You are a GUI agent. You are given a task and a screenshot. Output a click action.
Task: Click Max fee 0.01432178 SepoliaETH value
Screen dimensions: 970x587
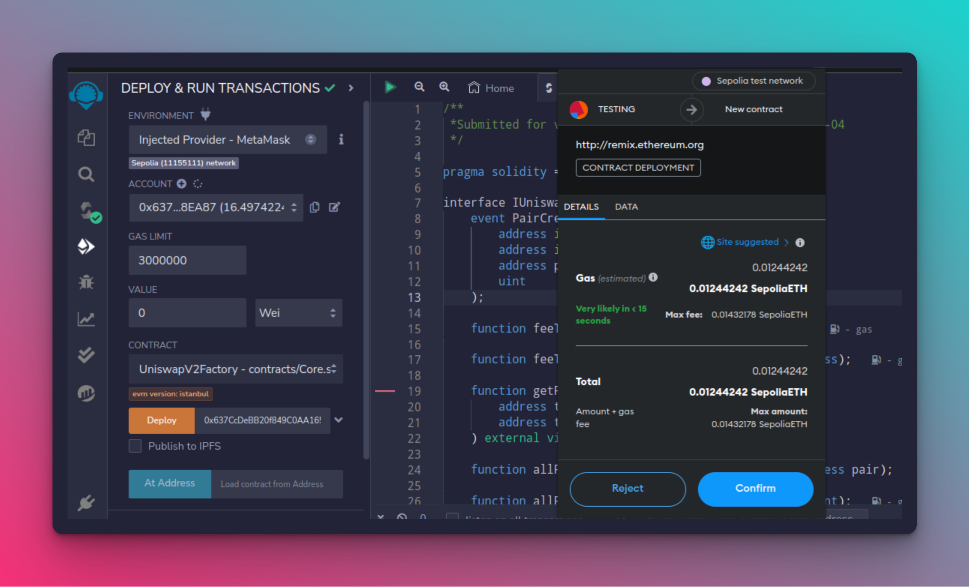pos(759,315)
